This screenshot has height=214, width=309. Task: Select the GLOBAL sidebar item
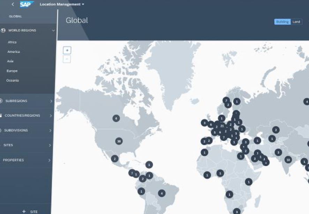[15, 16]
